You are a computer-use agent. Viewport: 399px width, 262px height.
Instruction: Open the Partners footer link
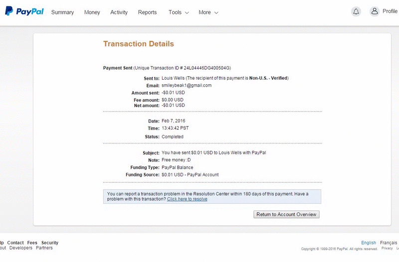coord(44,248)
